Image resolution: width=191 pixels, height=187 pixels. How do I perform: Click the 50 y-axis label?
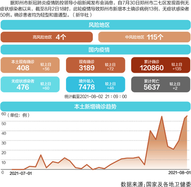[4, 124]
